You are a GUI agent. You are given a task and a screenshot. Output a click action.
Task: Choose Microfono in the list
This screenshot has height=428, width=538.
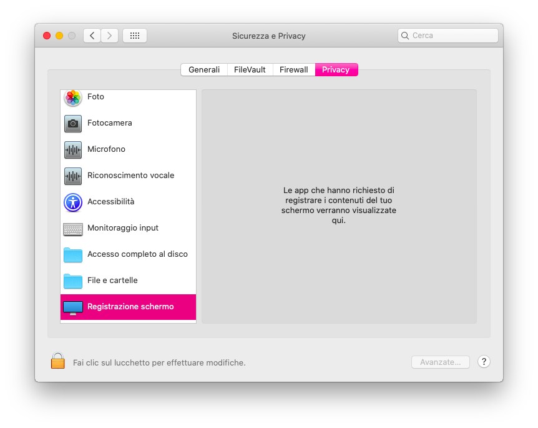pyautogui.click(x=129, y=150)
